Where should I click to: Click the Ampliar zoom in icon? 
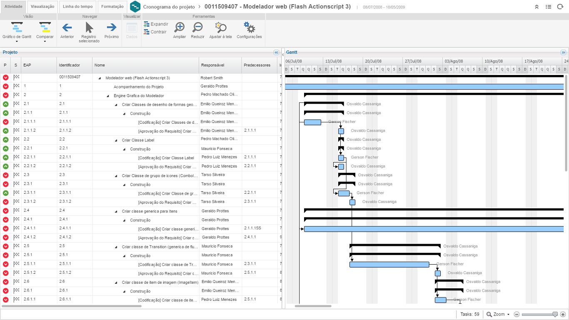tap(180, 27)
